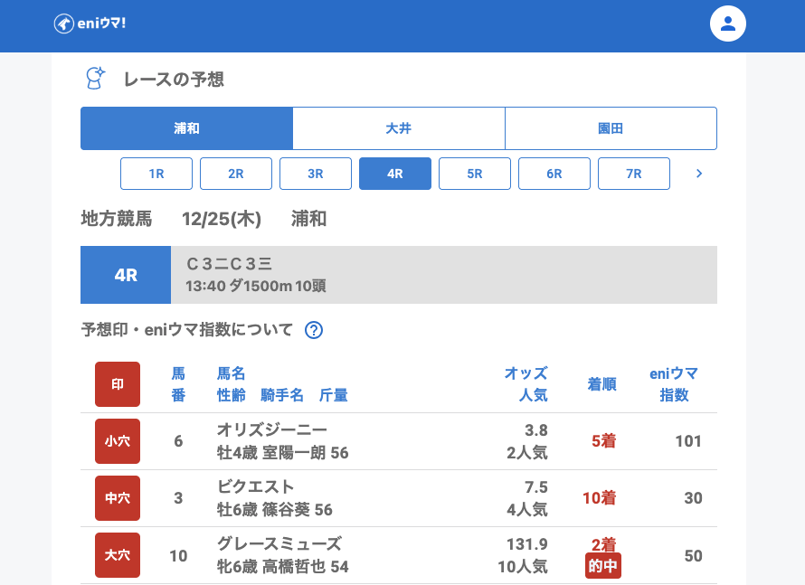Select race 2R button

[236, 174]
